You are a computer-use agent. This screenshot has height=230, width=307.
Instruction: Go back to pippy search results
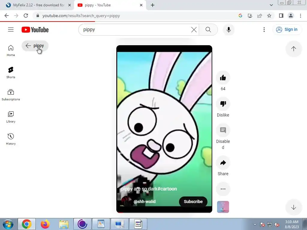pyautogui.click(x=35, y=46)
